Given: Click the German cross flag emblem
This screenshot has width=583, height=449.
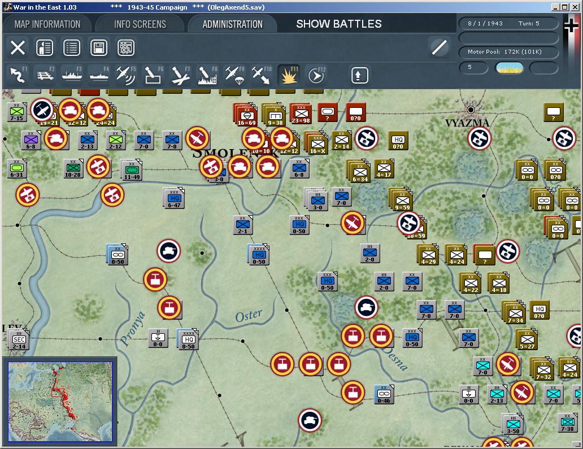Looking at the screenshot, I should click(572, 26).
